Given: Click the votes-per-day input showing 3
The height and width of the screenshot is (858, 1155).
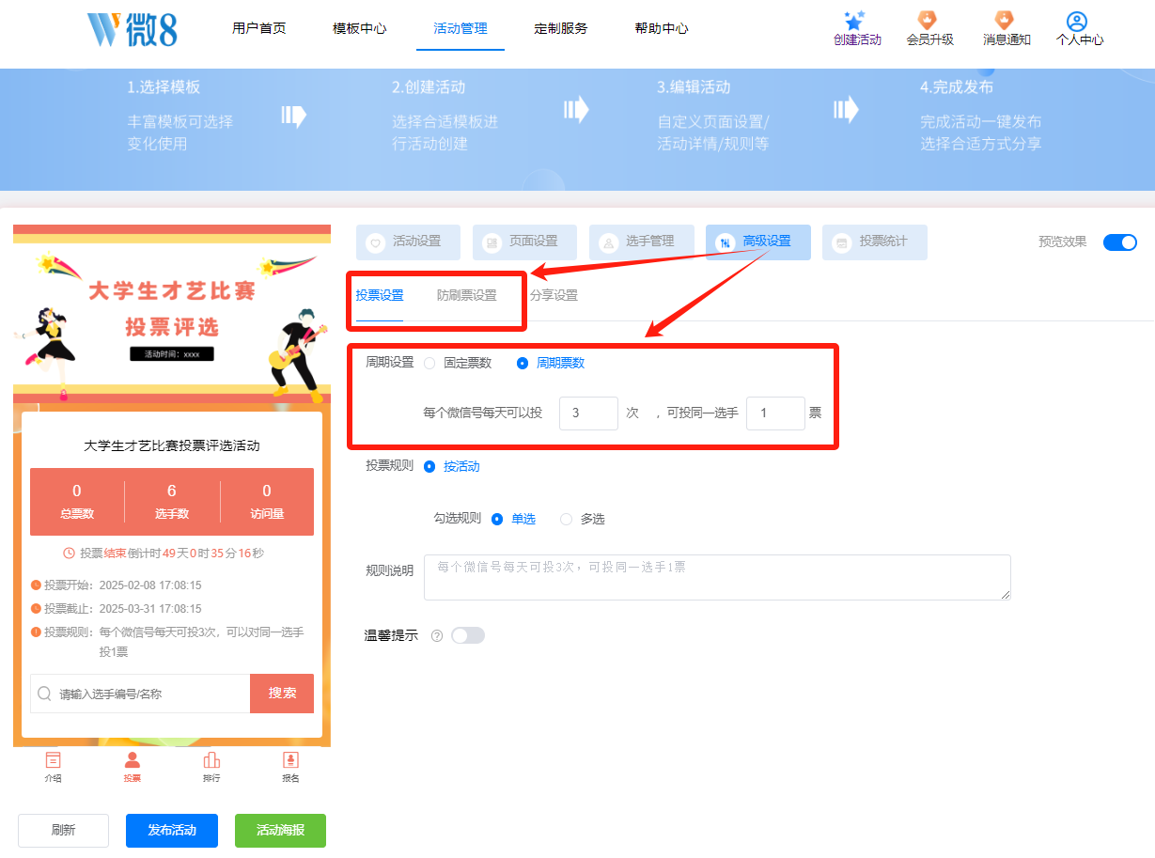Looking at the screenshot, I should (x=588, y=413).
